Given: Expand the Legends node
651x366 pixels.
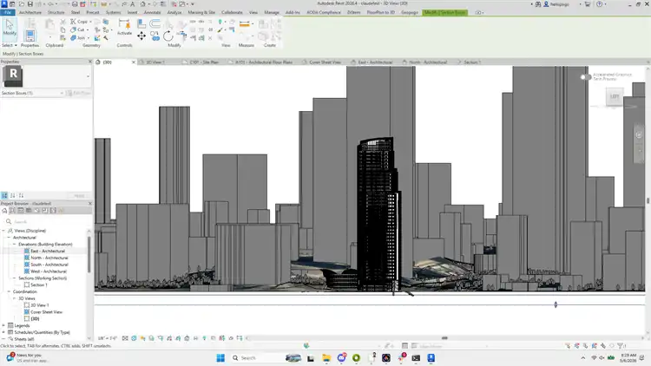Looking at the screenshot, I should (x=3, y=325).
